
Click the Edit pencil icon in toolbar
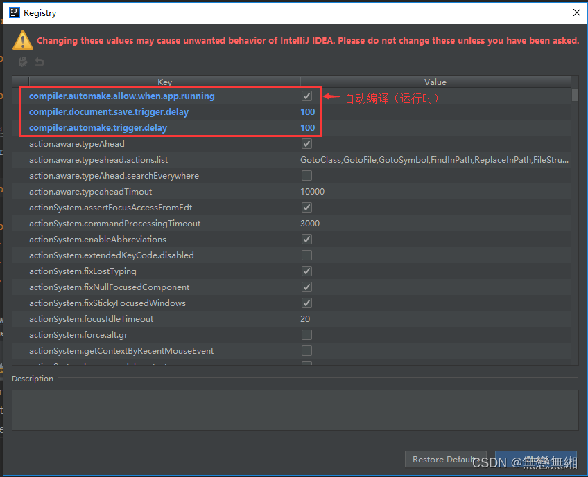point(23,62)
